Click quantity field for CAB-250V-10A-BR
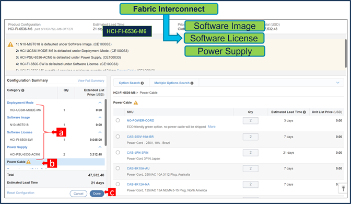 coord(251,137)
